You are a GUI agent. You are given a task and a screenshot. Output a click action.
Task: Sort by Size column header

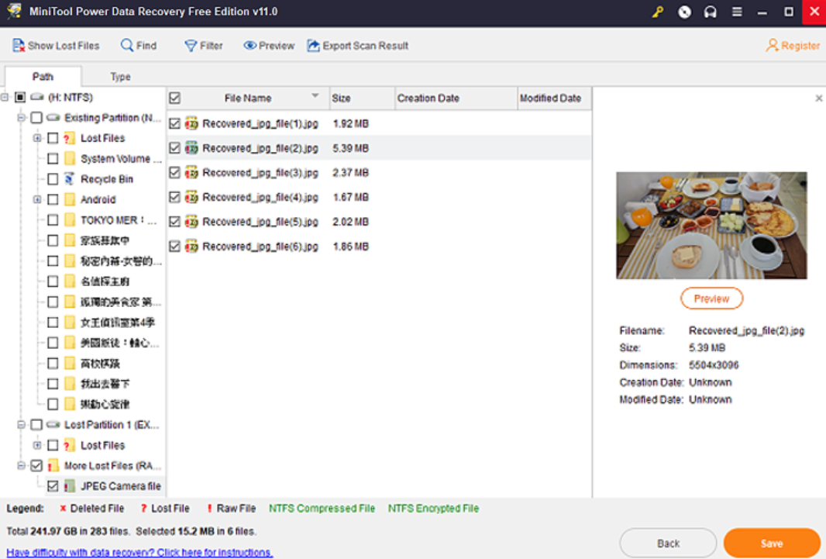point(362,98)
